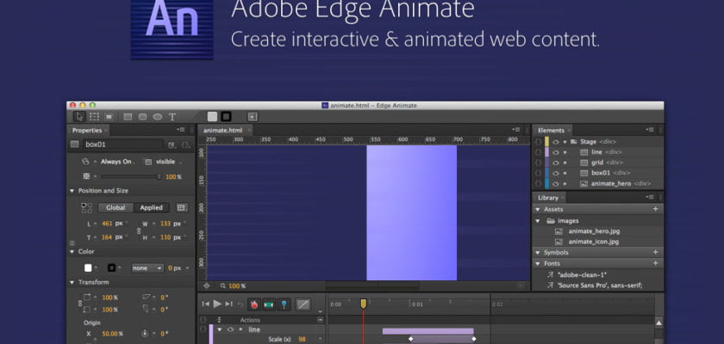Select the Text tool

click(172, 116)
